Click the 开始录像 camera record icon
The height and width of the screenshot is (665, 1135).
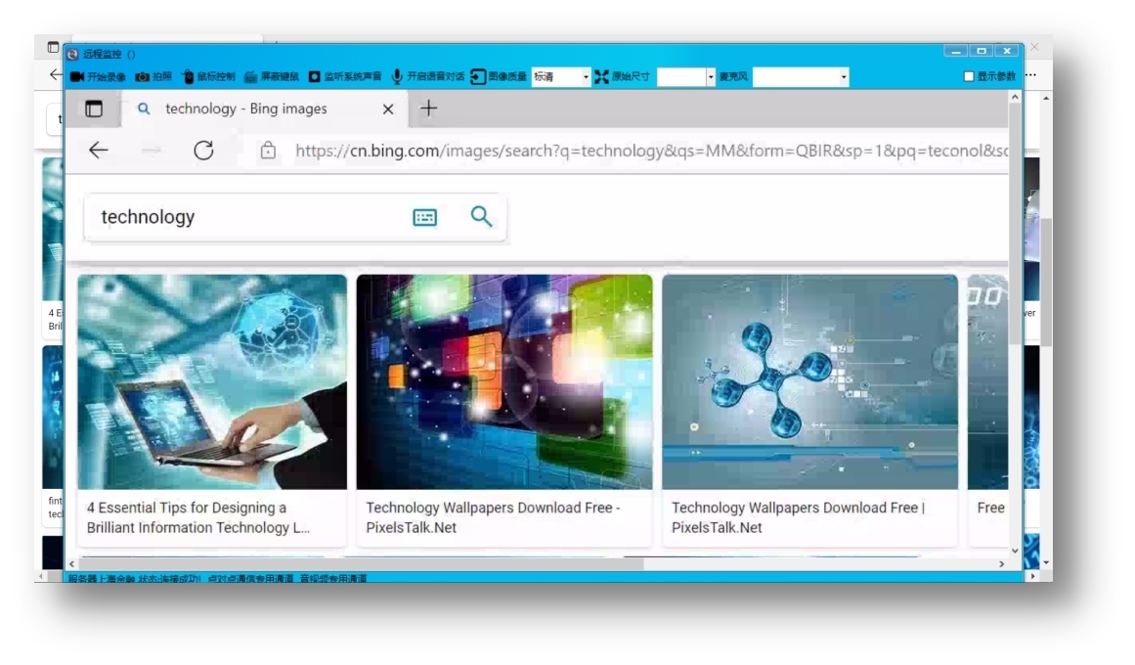[77, 76]
